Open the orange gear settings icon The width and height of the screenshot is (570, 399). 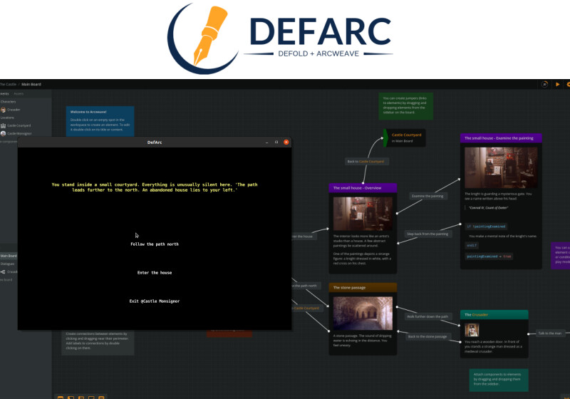click(568, 84)
